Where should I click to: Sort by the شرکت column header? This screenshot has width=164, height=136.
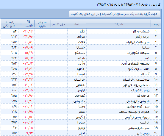point(118,24)
